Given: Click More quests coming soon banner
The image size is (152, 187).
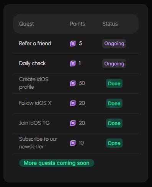Looking at the screenshot, I should (57, 163).
